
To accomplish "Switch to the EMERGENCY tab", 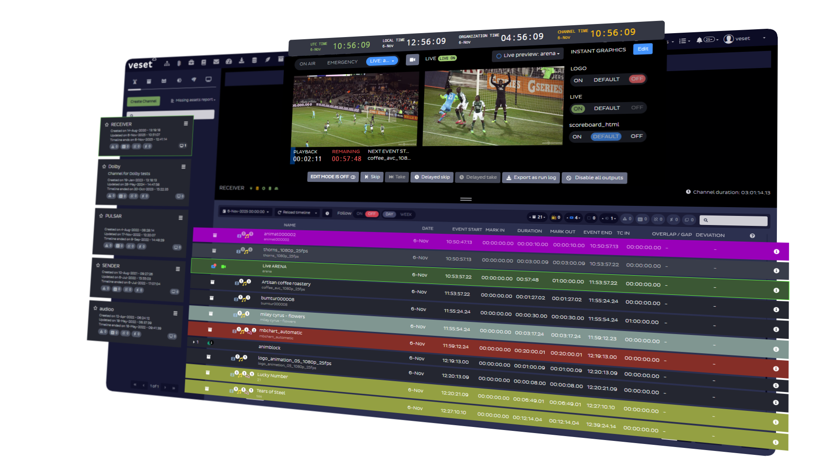I will [342, 62].
